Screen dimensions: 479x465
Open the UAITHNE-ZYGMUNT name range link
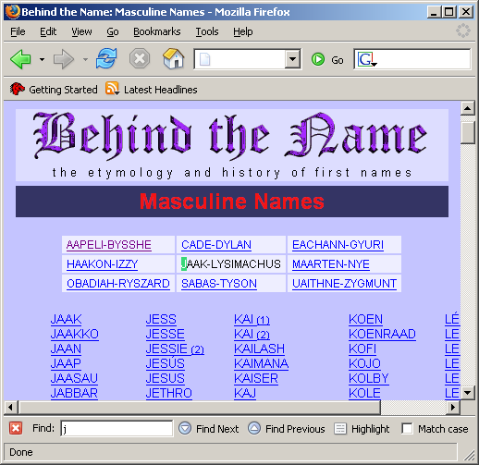[344, 284]
